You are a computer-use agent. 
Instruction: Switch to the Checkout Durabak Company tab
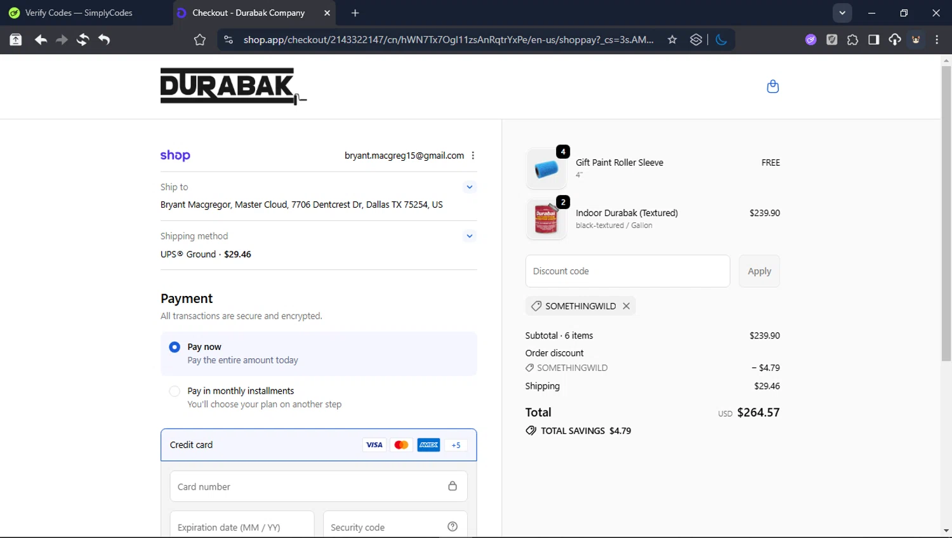[x=255, y=13]
